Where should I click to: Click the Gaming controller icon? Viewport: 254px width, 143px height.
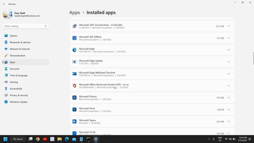pos(6,82)
